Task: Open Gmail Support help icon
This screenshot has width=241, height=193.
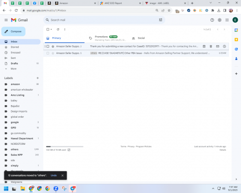Action: click(x=212, y=20)
